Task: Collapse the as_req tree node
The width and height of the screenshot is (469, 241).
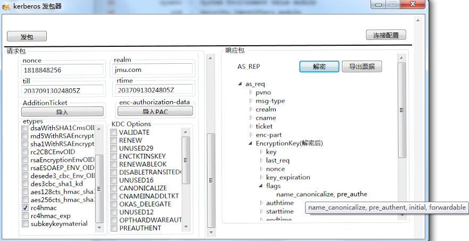Action: (x=240, y=84)
